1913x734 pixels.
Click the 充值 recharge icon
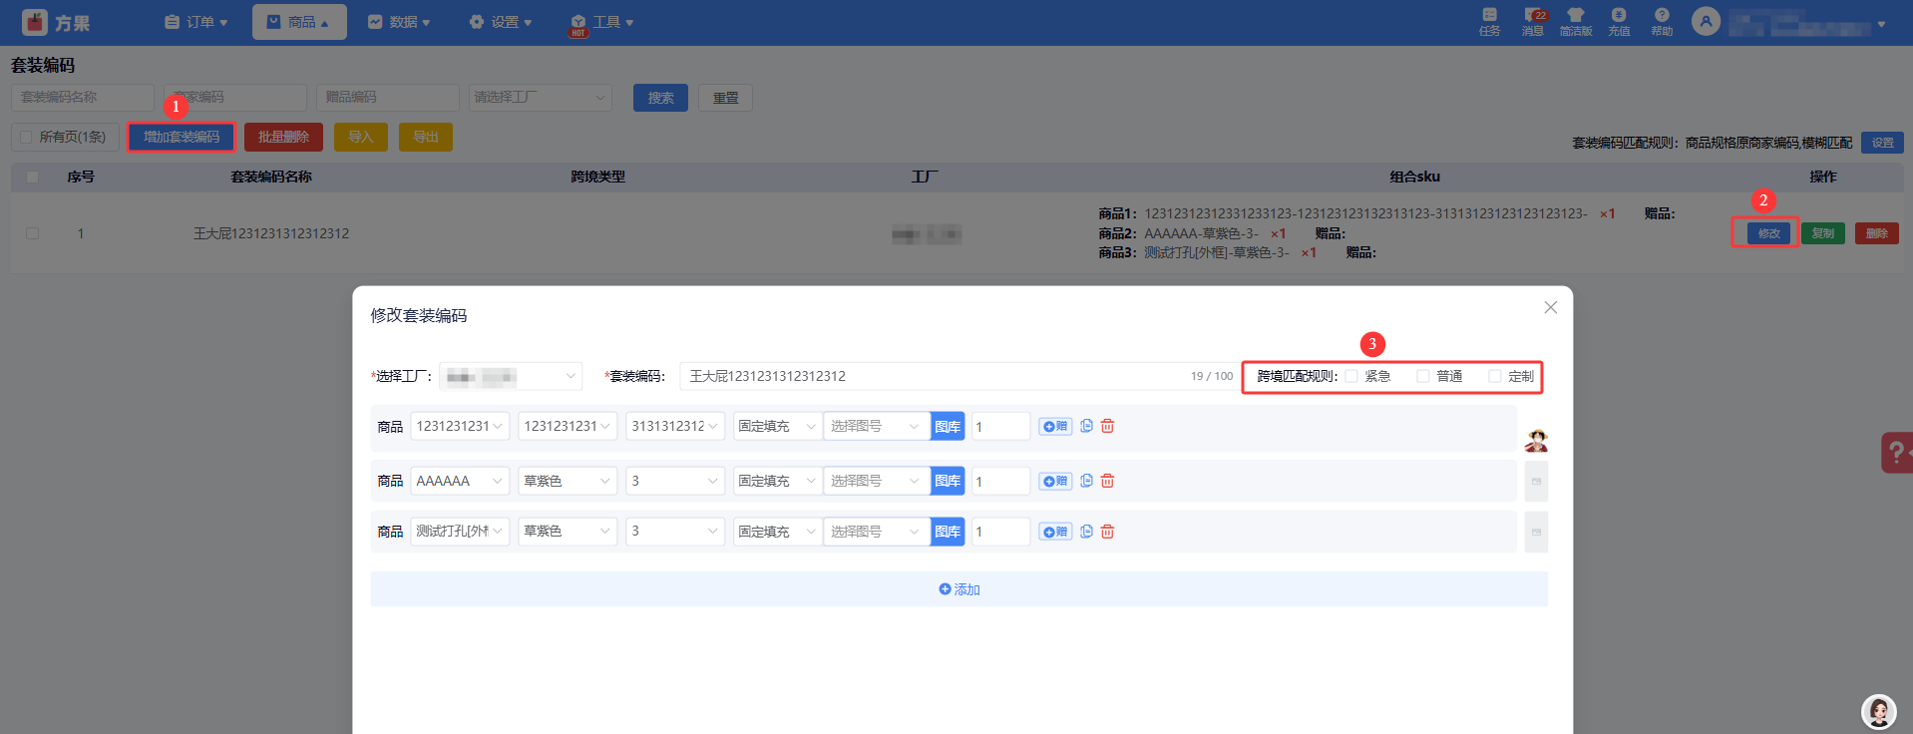point(1619,21)
